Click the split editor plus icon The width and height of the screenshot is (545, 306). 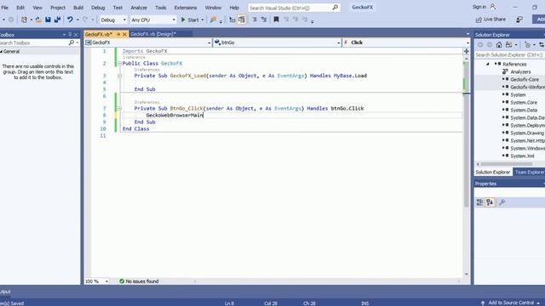(467, 51)
